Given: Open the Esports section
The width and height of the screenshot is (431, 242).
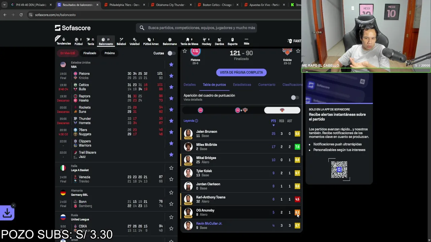Looking at the screenshot, I should [x=232, y=41].
